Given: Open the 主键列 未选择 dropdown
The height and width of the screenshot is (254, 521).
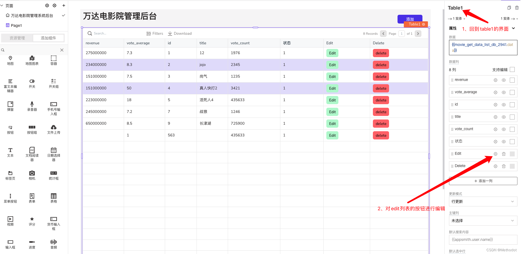Looking at the screenshot, I should point(483,221).
